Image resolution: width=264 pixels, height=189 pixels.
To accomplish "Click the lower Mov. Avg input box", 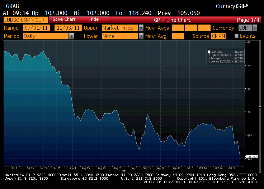I will click(x=178, y=36).
